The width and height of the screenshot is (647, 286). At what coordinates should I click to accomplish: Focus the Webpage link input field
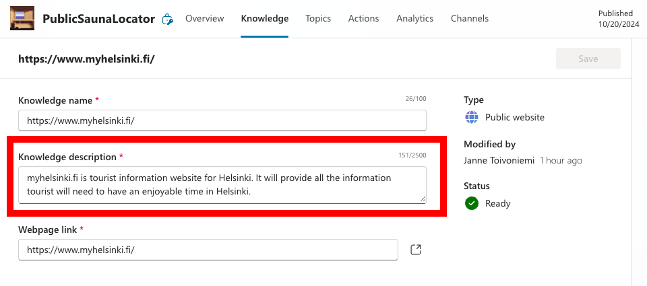(x=208, y=250)
